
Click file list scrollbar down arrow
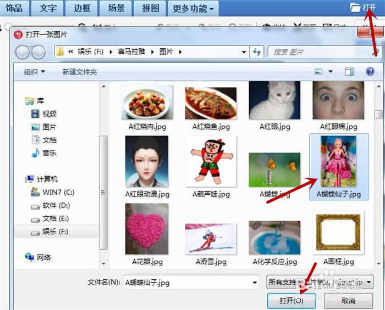[x=378, y=264]
